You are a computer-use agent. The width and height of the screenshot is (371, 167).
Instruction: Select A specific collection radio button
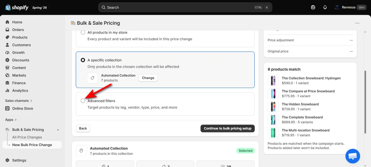83,60
